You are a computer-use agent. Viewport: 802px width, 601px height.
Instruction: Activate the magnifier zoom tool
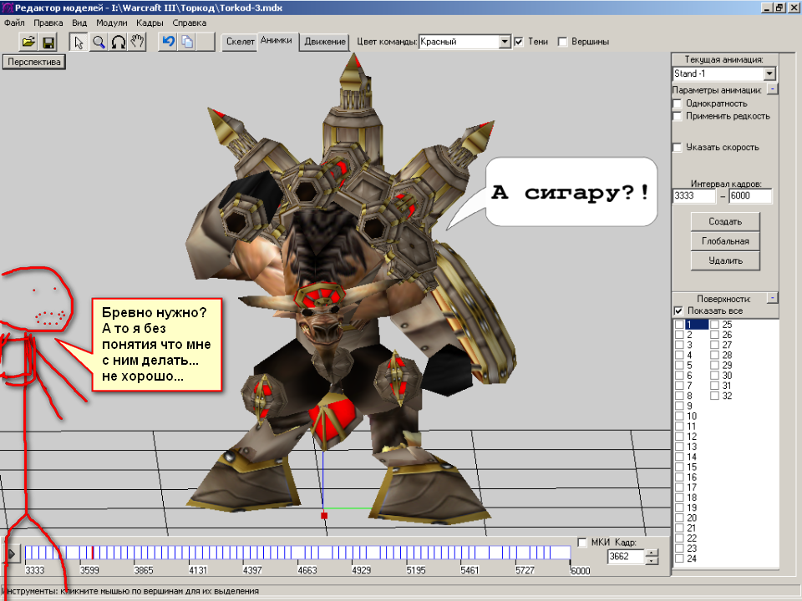tap(99, 42)
